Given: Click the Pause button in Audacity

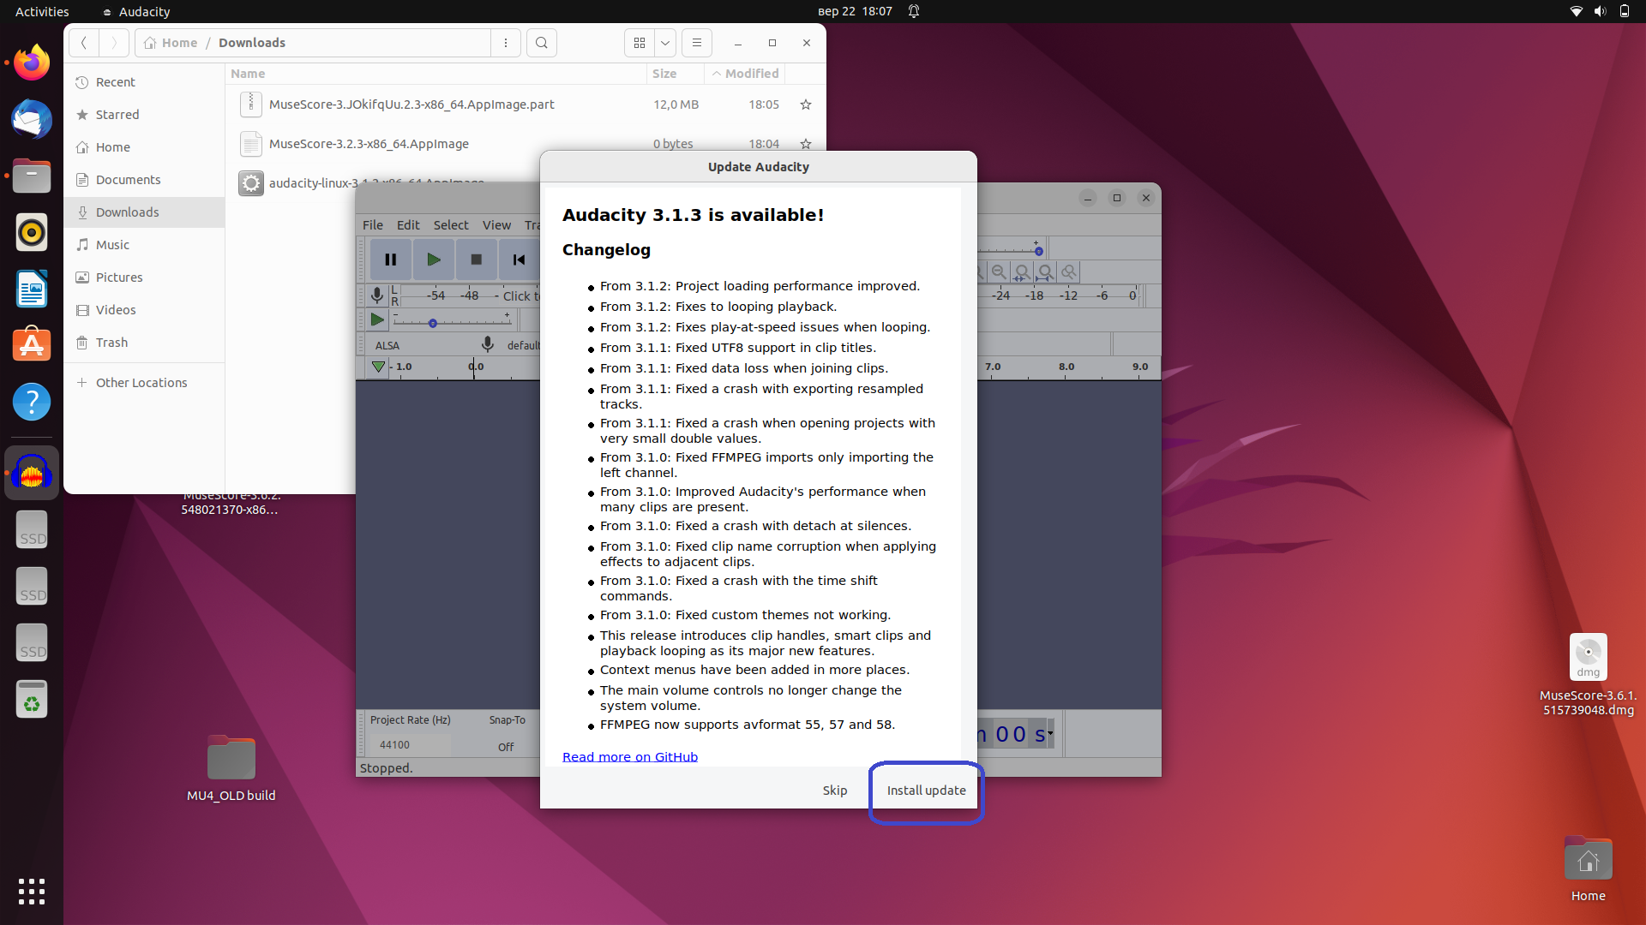Looking at the screenshot, I should coord(390,260).
